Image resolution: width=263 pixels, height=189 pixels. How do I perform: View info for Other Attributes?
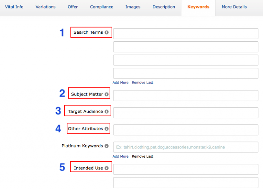pyautogui.click(x=107, y=129)
